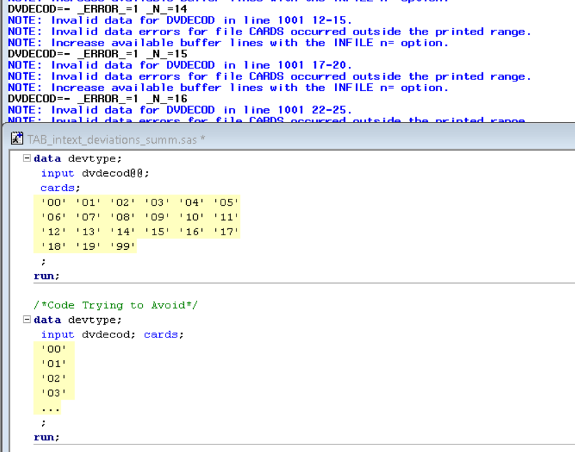This screenshot has height=452, width=575.
Task: Click log line 'DVDECOD=- _ERROR_=1 _N_=16'
Action: [x=97, y=99]
